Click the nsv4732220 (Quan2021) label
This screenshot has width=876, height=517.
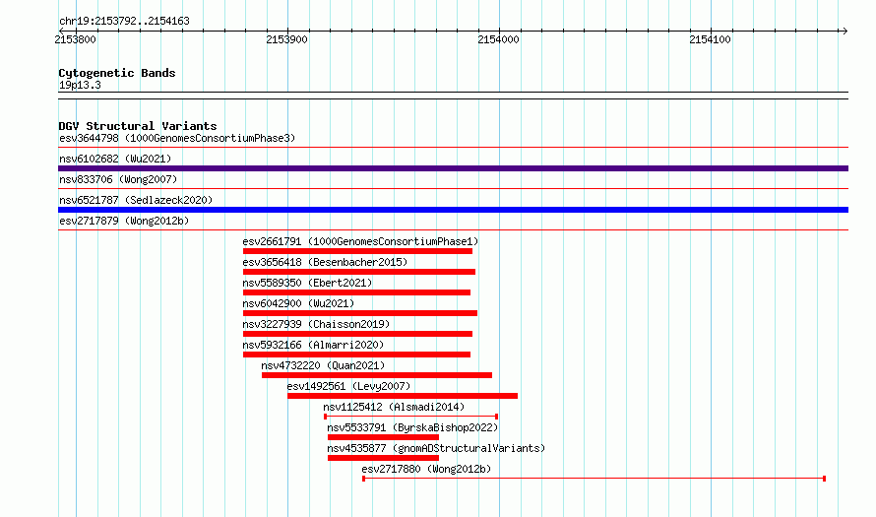[x=323, y=365]
